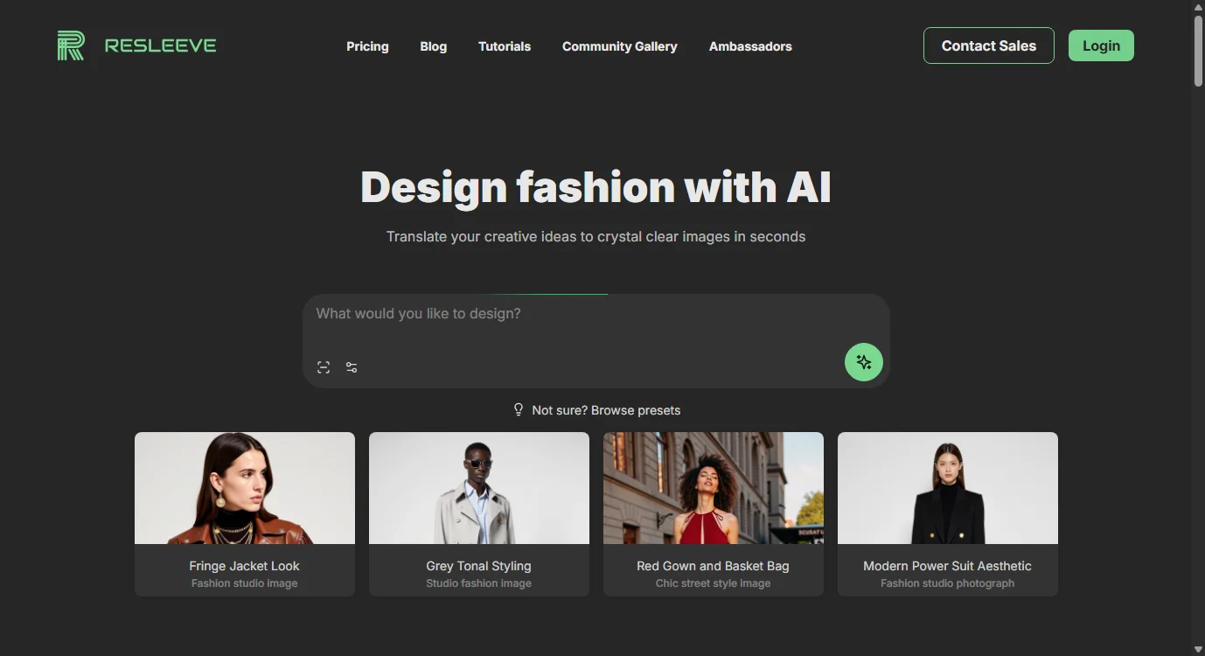Open the Pricing page
Image resolution: width=1205 pixels, height=656 pixels.
367,46
